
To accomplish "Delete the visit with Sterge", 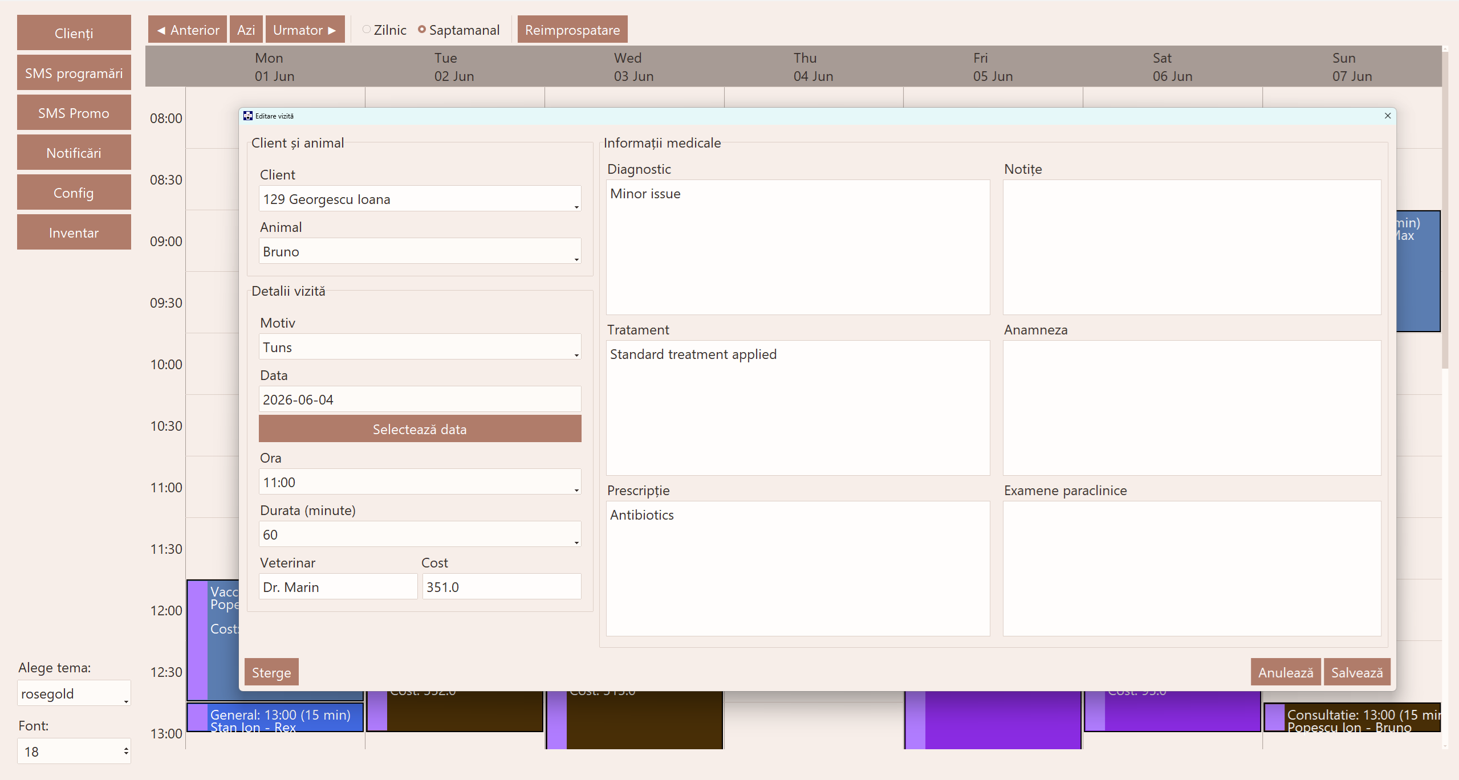I will click(x=271, y=672).
